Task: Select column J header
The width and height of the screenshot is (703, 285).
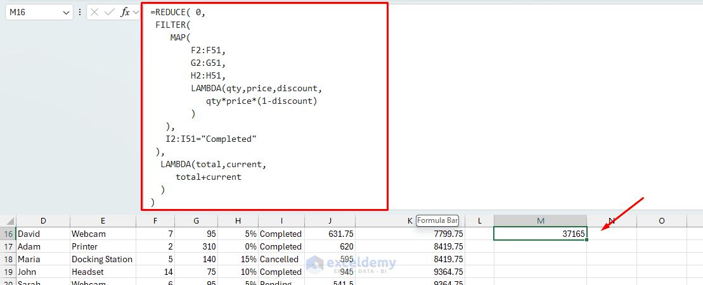Action: [330, 220]
